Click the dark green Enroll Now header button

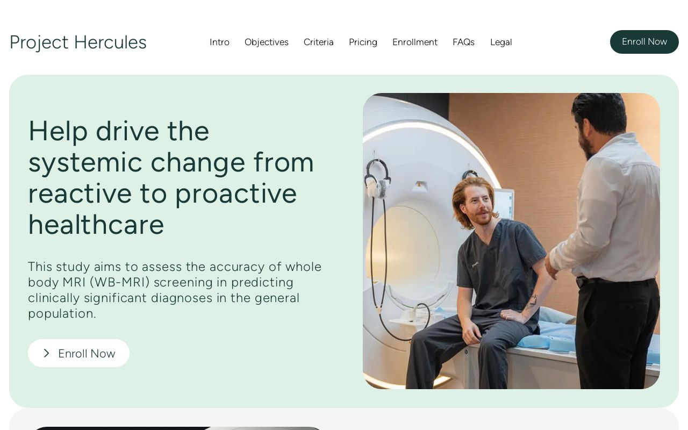click(644, 42)
